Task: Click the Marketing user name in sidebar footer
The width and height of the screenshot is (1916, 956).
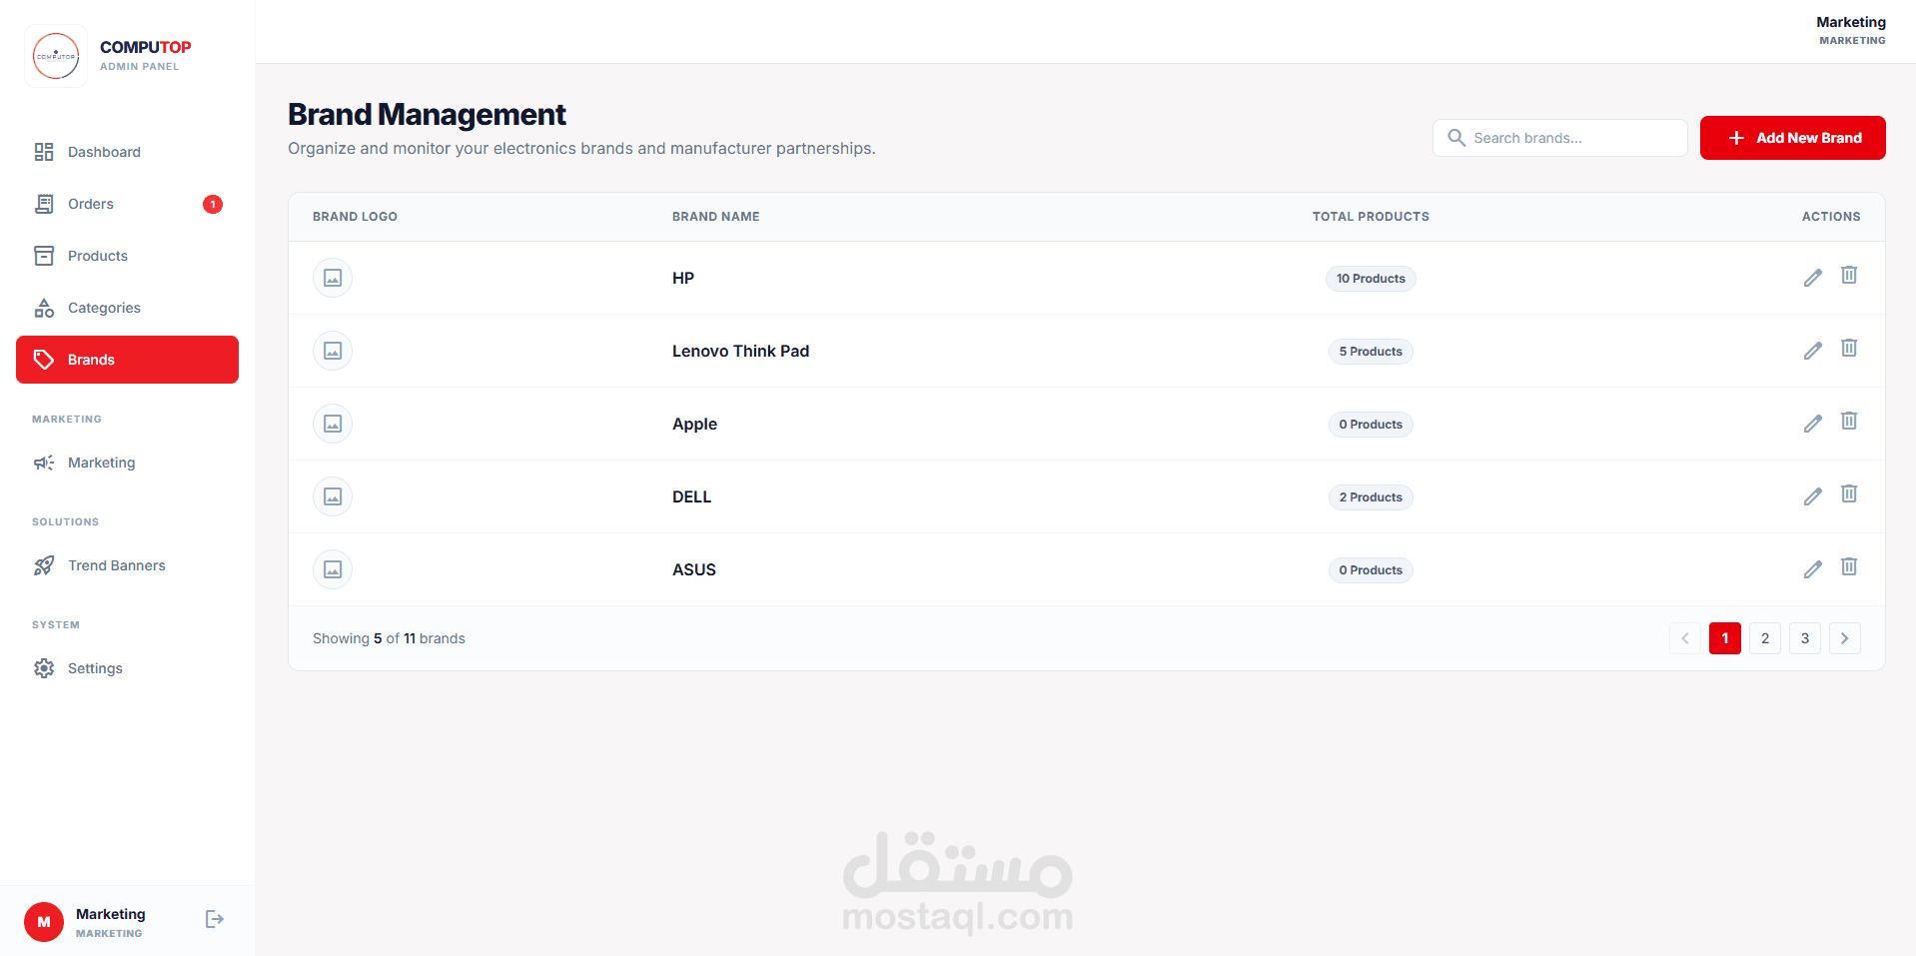Action: tap(111, 914)
